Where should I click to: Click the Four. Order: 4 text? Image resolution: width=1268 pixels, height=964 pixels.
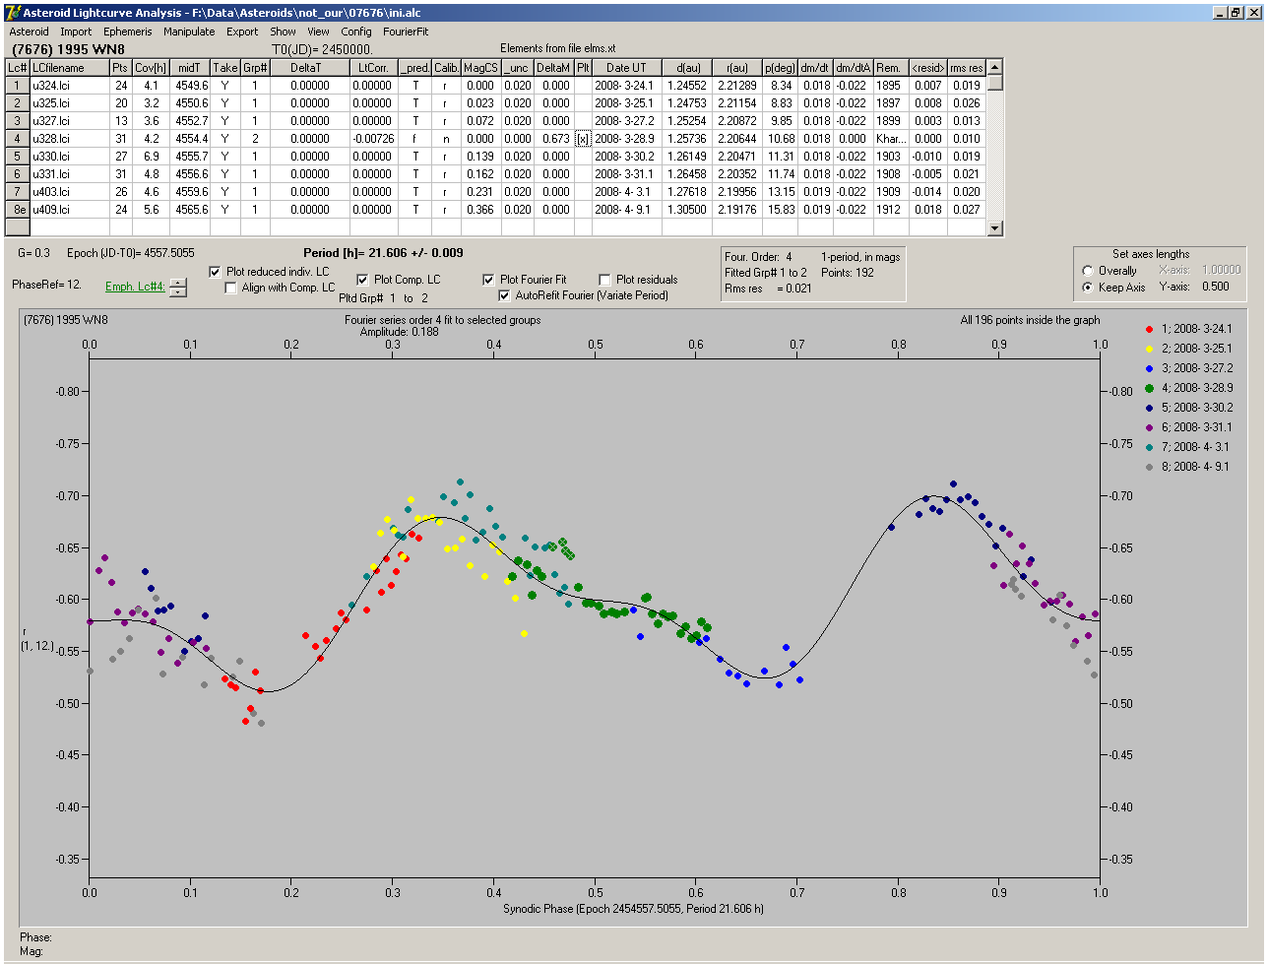pos(758,257)
